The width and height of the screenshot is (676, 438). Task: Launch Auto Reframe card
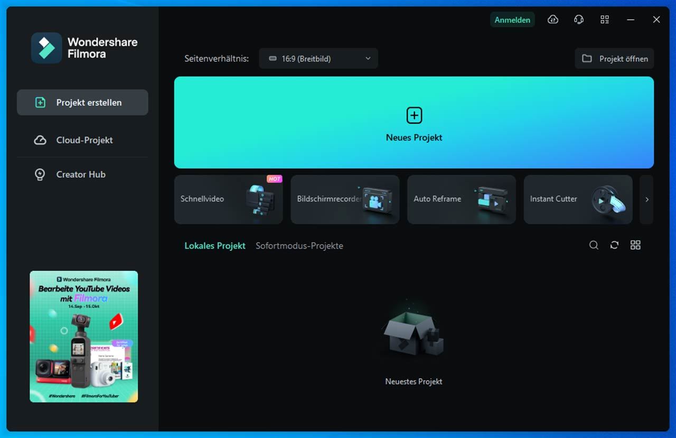coord(462,200)
